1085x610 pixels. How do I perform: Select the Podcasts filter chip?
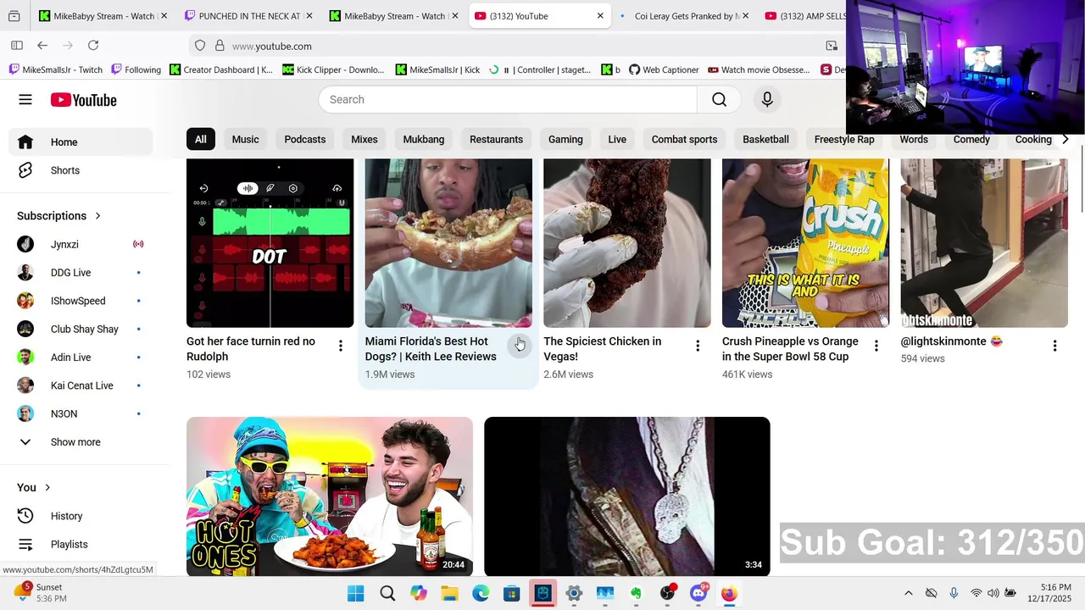pyautogui.click(x=305, y=139)
